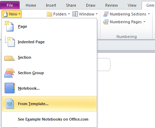Choose Notebook... from the New menu
This screenshot has width=155, height=128.
click(x=49, y=88)
